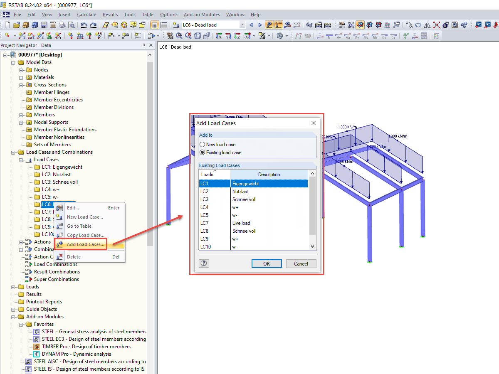
Task: Expand the Nodal Supports tree node
Action: 21,122
